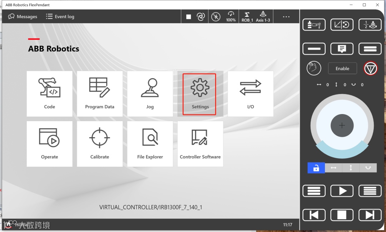Click the operating mode swirl icon
Image resolution: width=386 pixels, height=232 pixels.
201,16
